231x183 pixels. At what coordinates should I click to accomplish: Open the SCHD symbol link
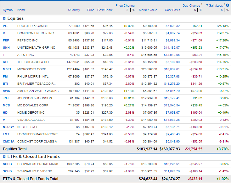tap(7, 171)
